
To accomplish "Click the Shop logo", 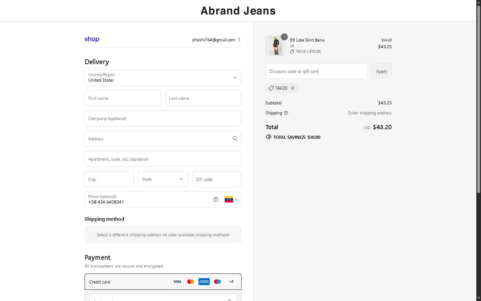I will click(92, 39).
